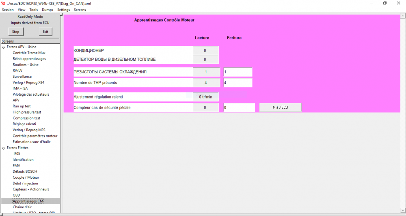This screenshot has height=216, width=406.
Task: Open the Session menu
Action: (x=8, y=10)
